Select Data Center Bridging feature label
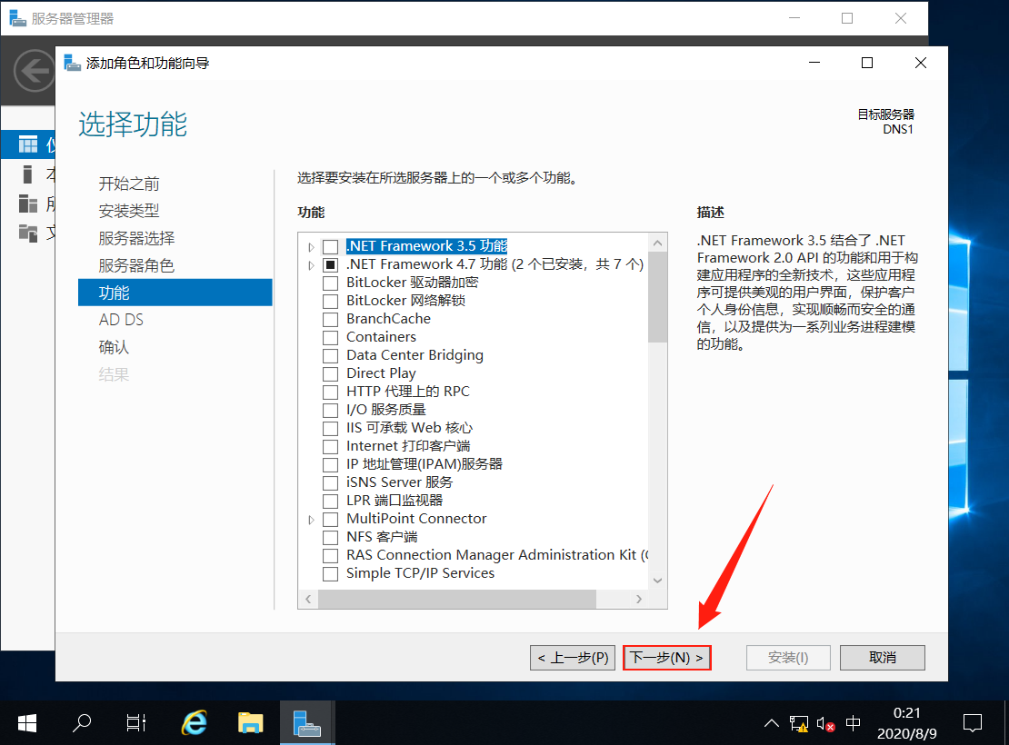Image resolution: width=1009 pixels, height=745 pixels. (x=415, y=356)
